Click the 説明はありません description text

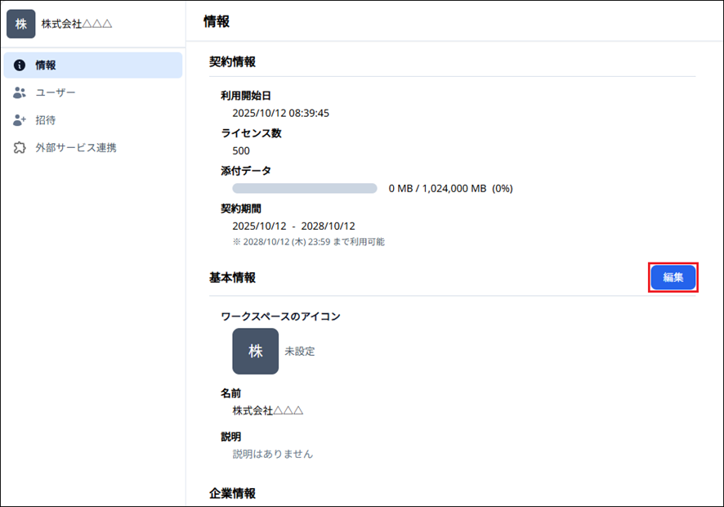point(272,454)
